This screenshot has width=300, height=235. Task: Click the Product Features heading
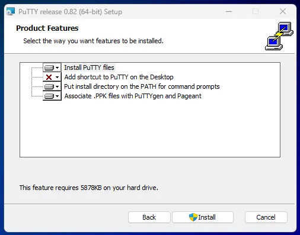point(47,28)
